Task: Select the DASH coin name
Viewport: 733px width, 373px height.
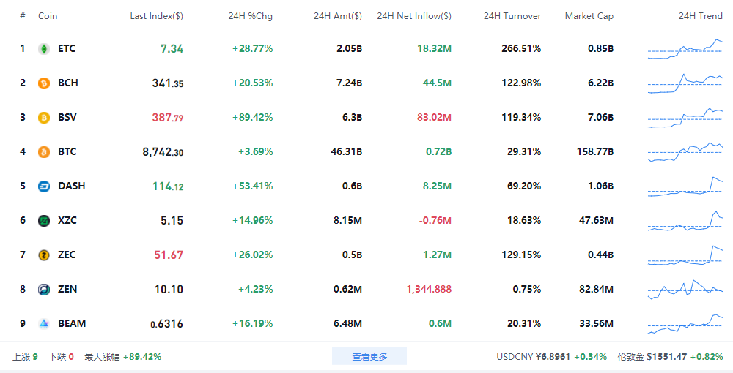Action: 72,186
